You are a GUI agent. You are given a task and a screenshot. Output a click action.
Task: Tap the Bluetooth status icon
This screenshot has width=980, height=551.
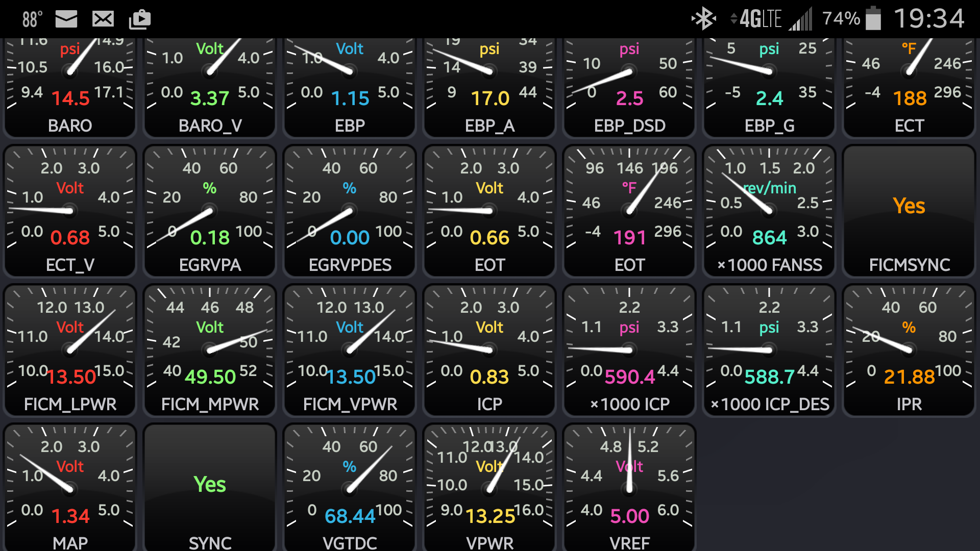pyautogui.click(x=704, y=19)
